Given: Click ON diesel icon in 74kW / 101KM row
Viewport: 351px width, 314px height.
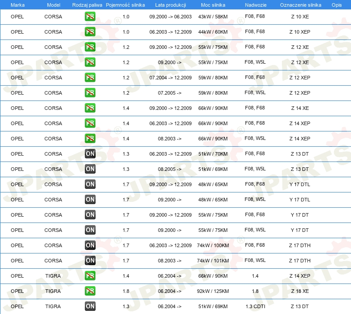Looking at the screenshot, I should 90,261.
